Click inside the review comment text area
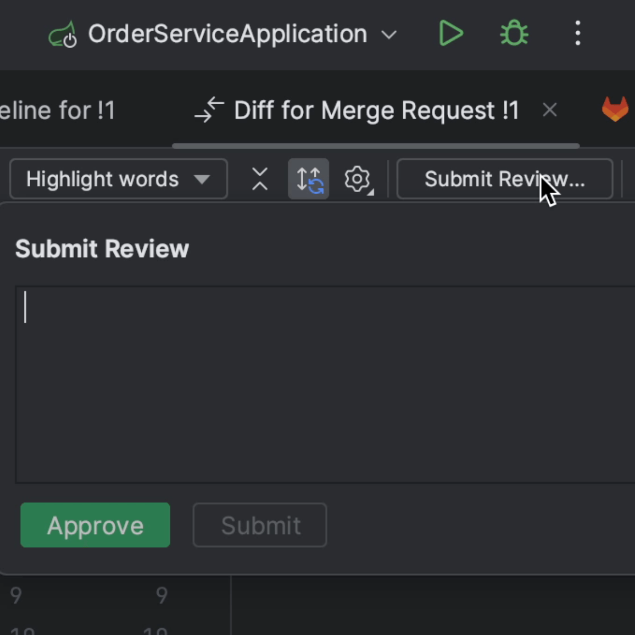The width and height of the screenshot is (635, 635). click(x=317, y=381)
